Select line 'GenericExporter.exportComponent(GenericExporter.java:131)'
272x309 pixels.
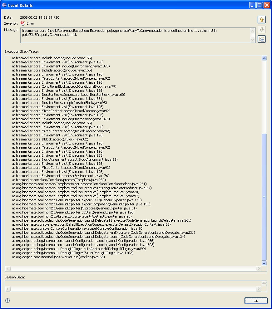[81, 204]
